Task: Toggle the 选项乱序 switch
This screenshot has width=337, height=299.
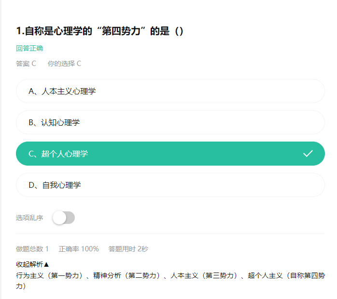Action: click(64, 218)
